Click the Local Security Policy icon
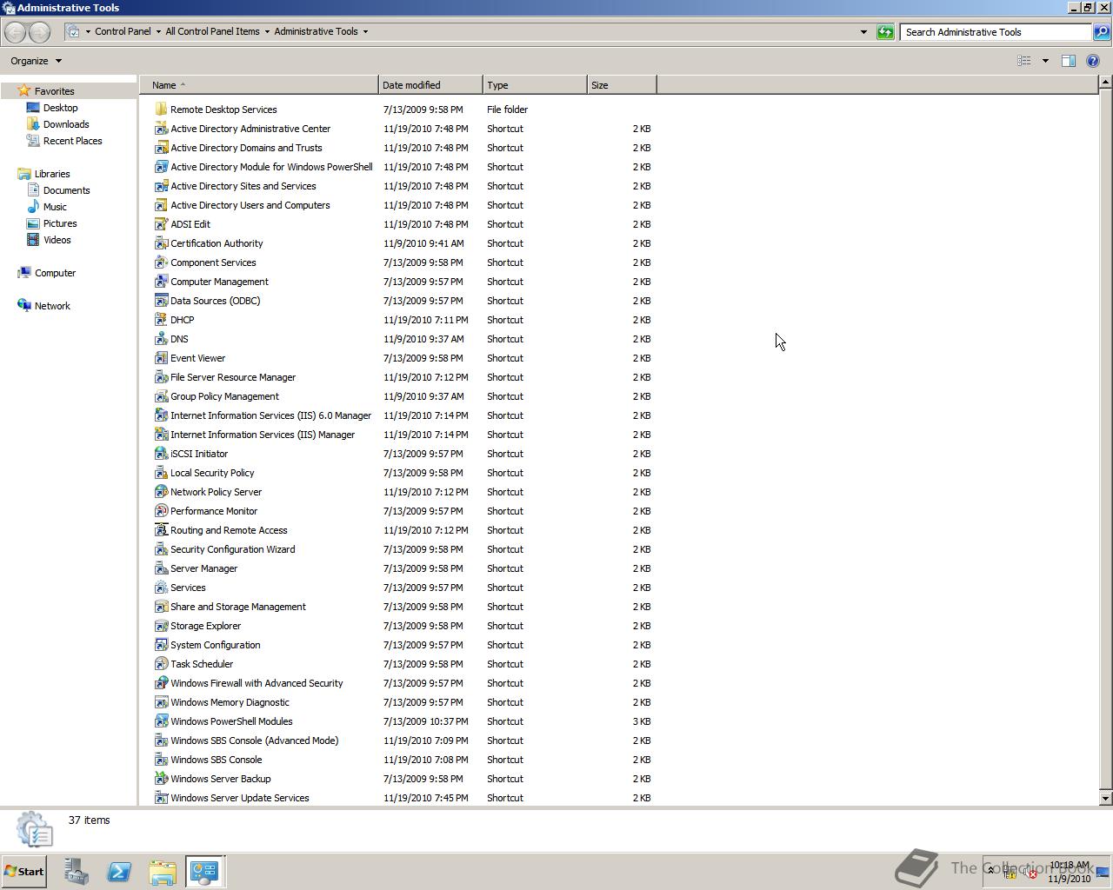This screenshot has width=1113, height=890. pyautogui.click(x=161, y=473)
